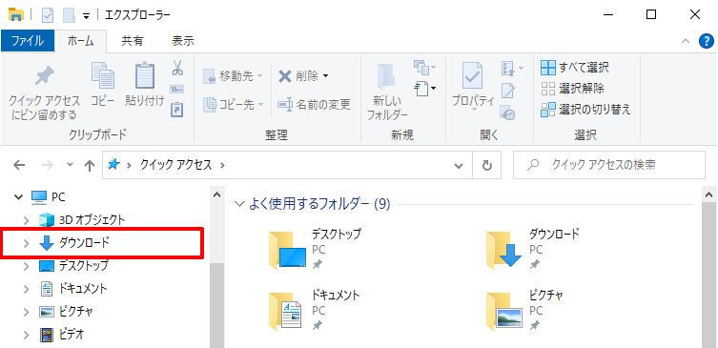Click the クイック アクセスの検索 search field
The height and width of the screenshot is (348, 718).
pyautogui.click(x=609, y=165)
